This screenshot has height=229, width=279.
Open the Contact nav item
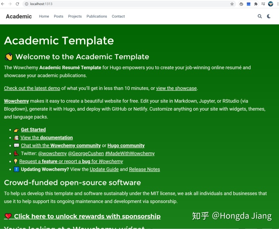pos(118,16)
